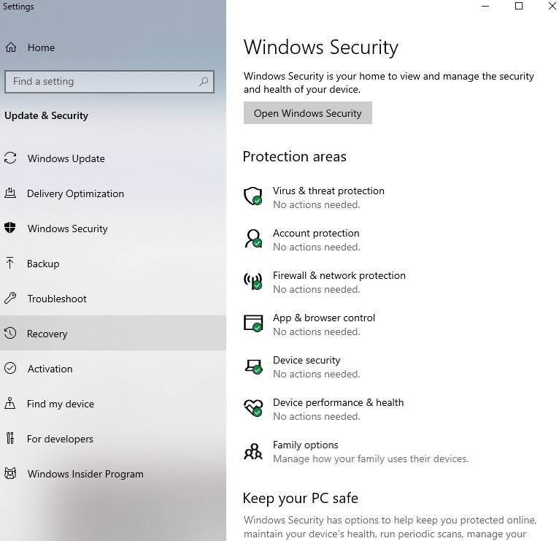Viewport: 559px width, 541px height.
Task: Click the search magnifier icon
Action: (204, 82)
